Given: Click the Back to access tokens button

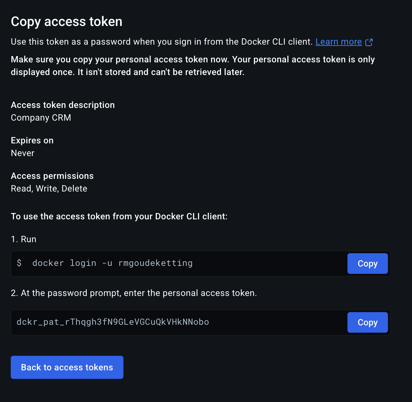Looking at the screenshot, I should click(x=67, y=367).
